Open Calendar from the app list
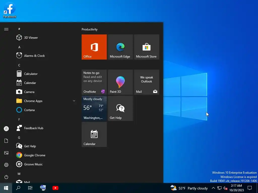Viewport: 258px width, 193px height. coord(46,83)
